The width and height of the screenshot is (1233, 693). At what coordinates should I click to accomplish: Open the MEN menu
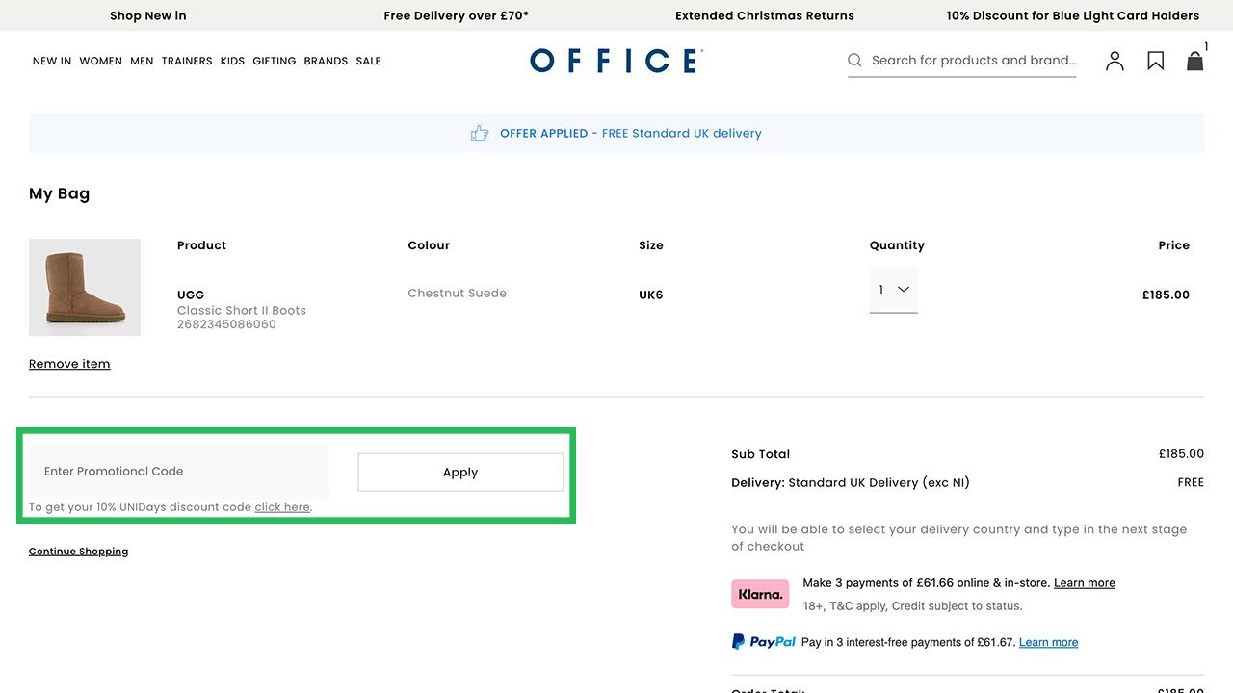pyautogui.click(x=142, y=61)
